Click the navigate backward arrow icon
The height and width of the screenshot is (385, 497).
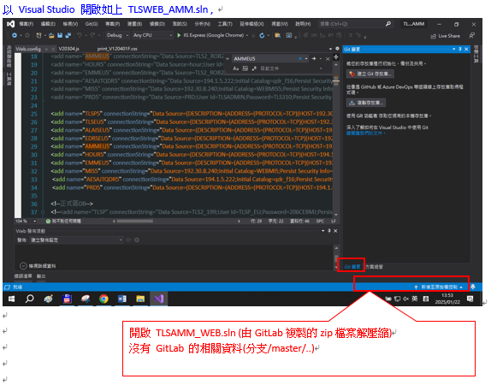click(x=15, y=35)
